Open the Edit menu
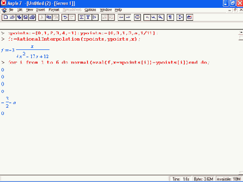 point(20,10)
